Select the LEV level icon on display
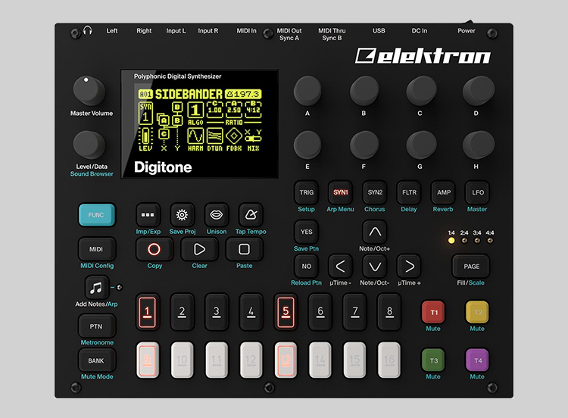This screenshot has width=568, height=418. pos(145,136)
